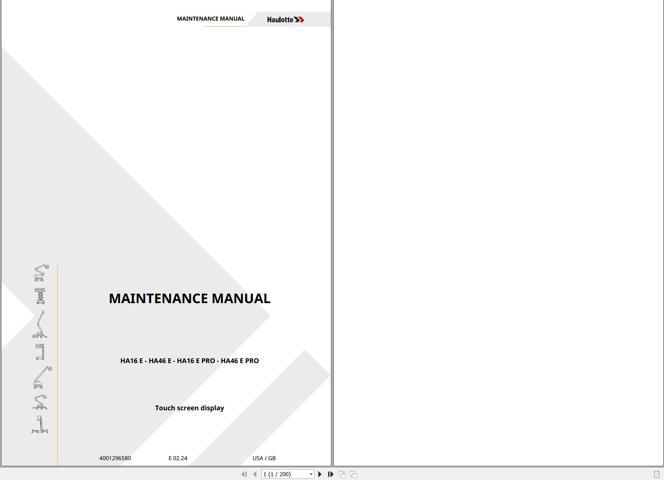Go to the first page
This screenshot has height=480, width=664.
[x=244, y=474]
